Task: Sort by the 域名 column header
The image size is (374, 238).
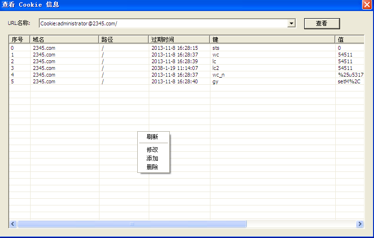Action: pos(65,39)
